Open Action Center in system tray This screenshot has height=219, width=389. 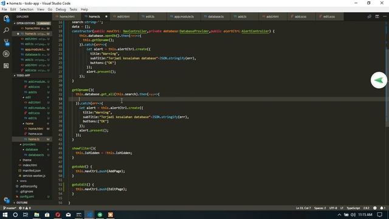point(379,215)
